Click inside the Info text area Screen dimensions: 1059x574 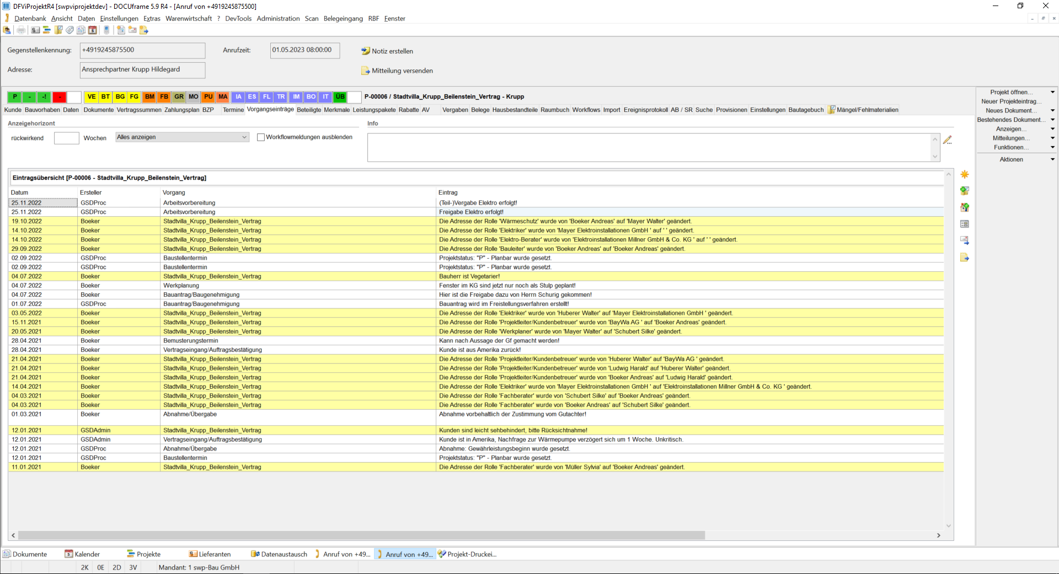tap(650, 147)
